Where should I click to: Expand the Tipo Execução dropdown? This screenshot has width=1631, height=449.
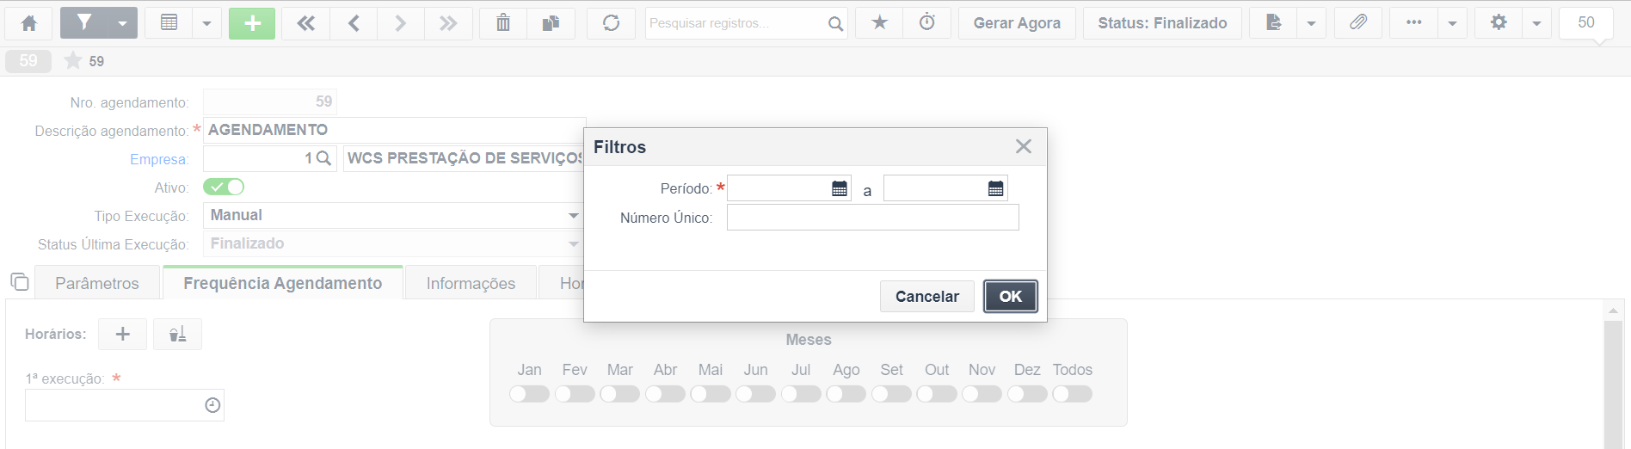[x=574, y=216]
